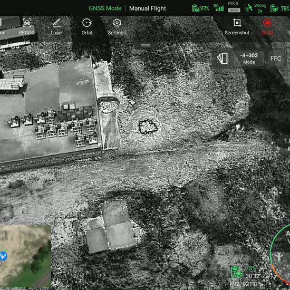
Task: Activate the RECOG vehicle recognition tool
Action: tap(27, 27)
